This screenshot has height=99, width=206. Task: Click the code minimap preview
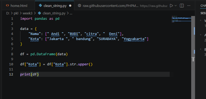point(181,19)
